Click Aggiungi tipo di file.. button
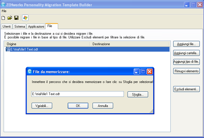 (x=187, y=62)
